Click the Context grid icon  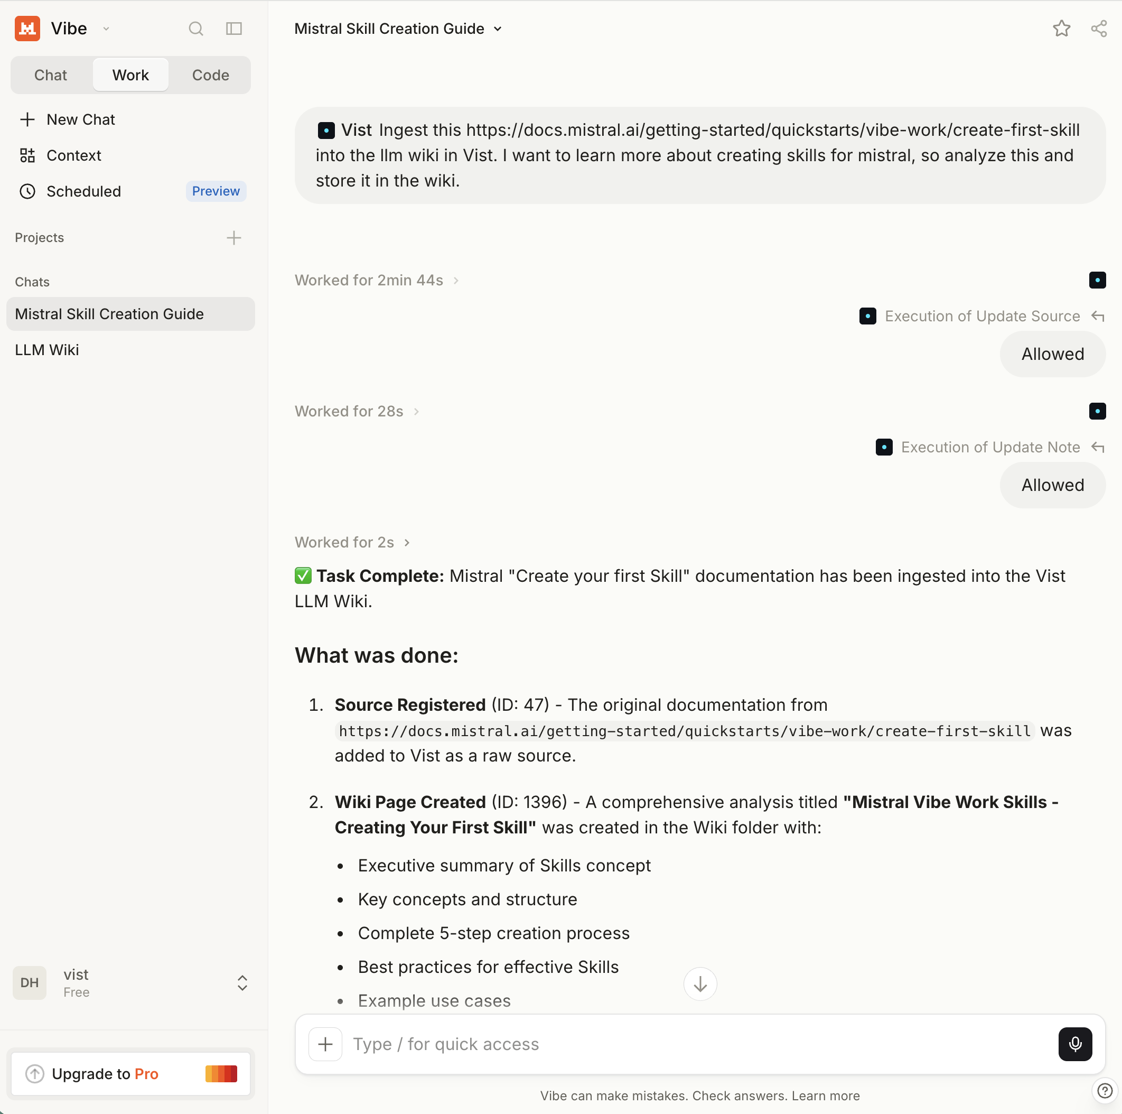(27, 156)
